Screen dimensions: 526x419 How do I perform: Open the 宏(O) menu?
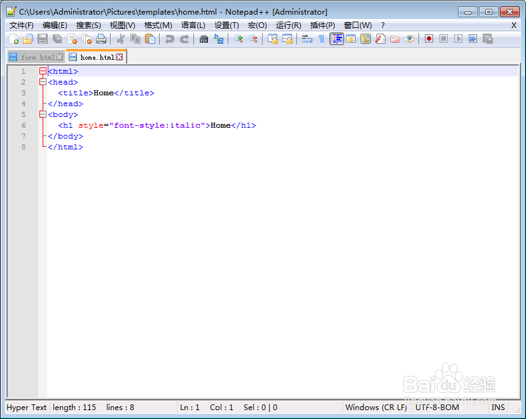pos(258,25)
